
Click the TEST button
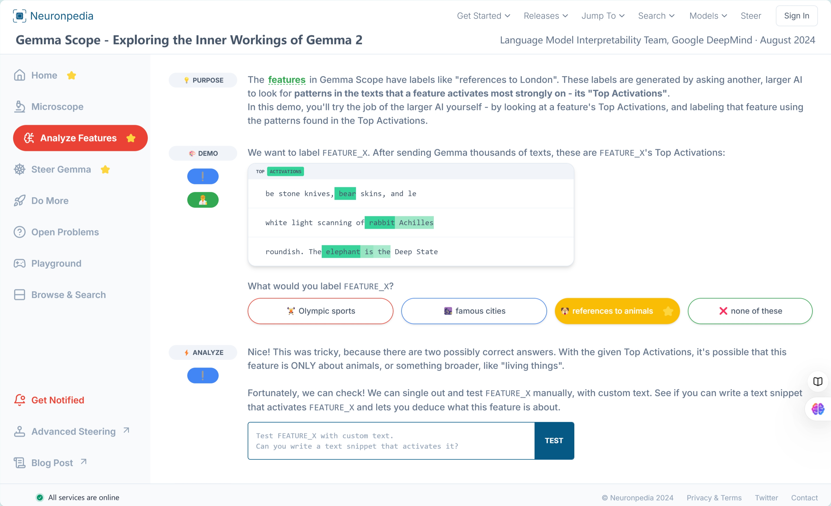point(554,441)
